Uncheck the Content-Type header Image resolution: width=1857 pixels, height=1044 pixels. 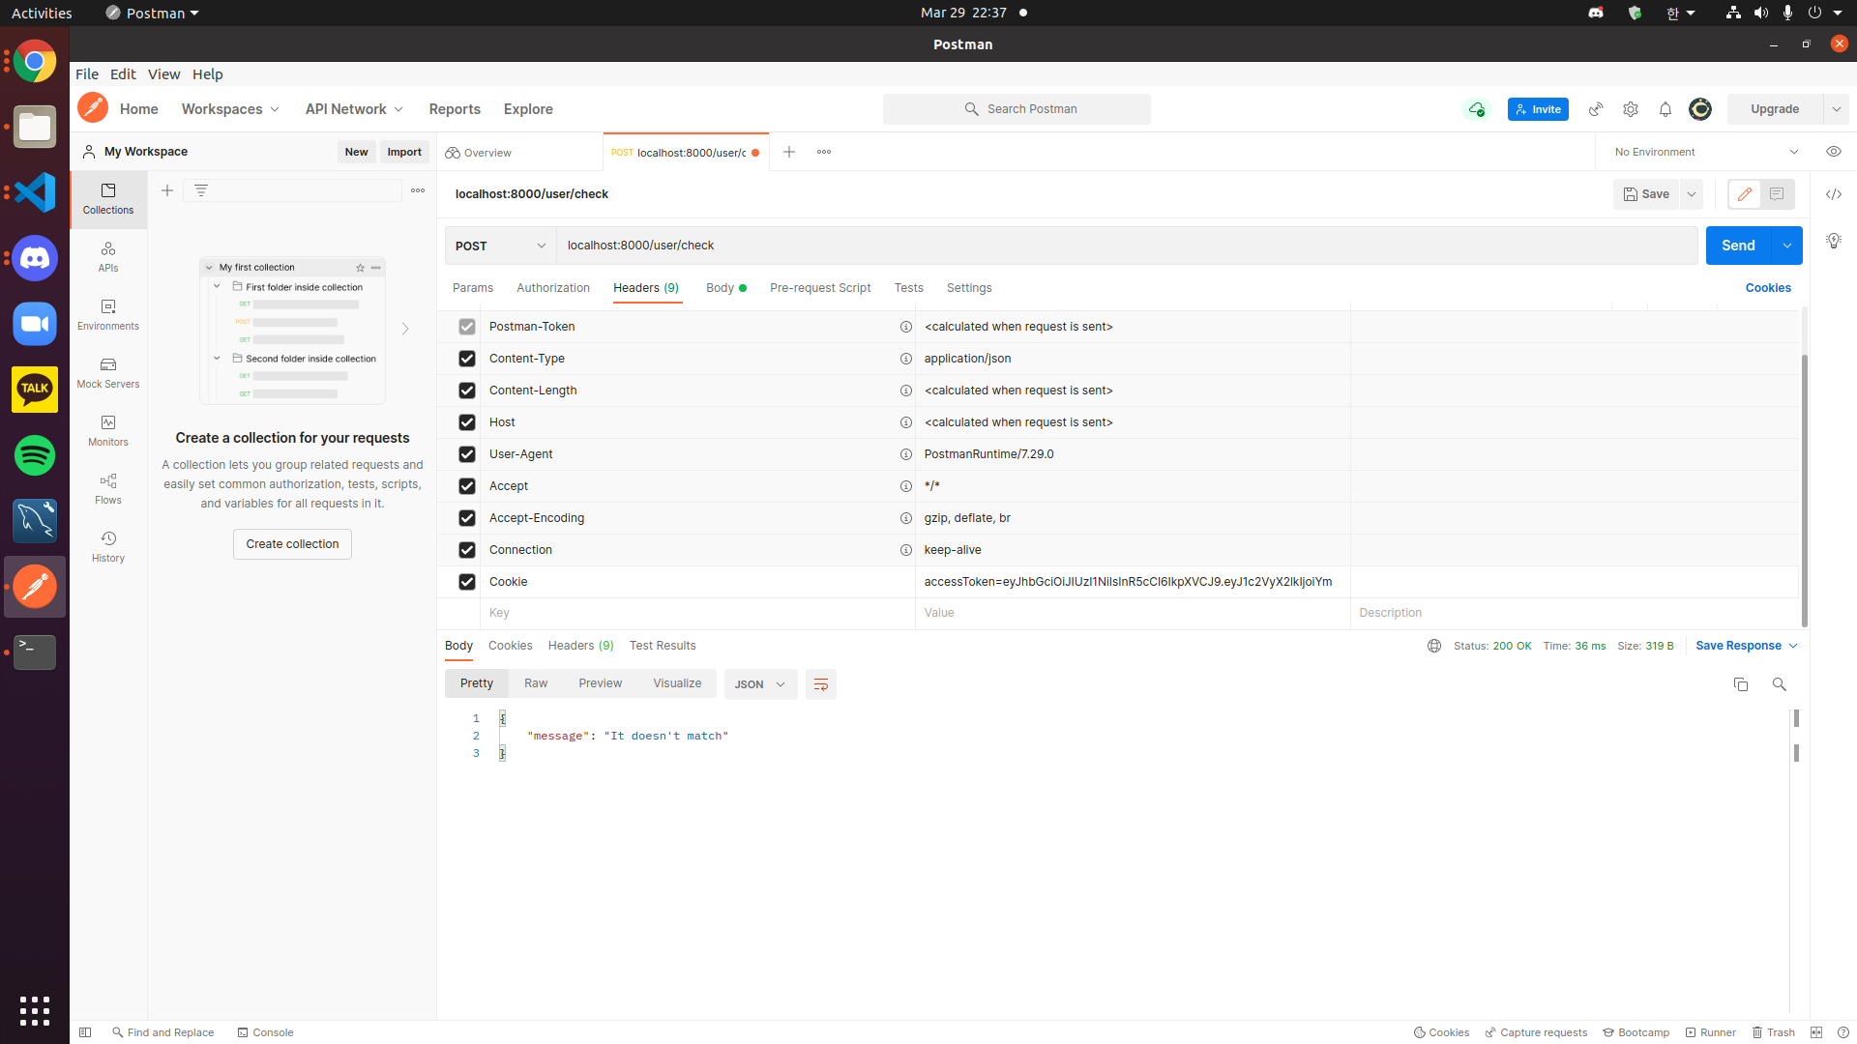[x=467, y=359]
